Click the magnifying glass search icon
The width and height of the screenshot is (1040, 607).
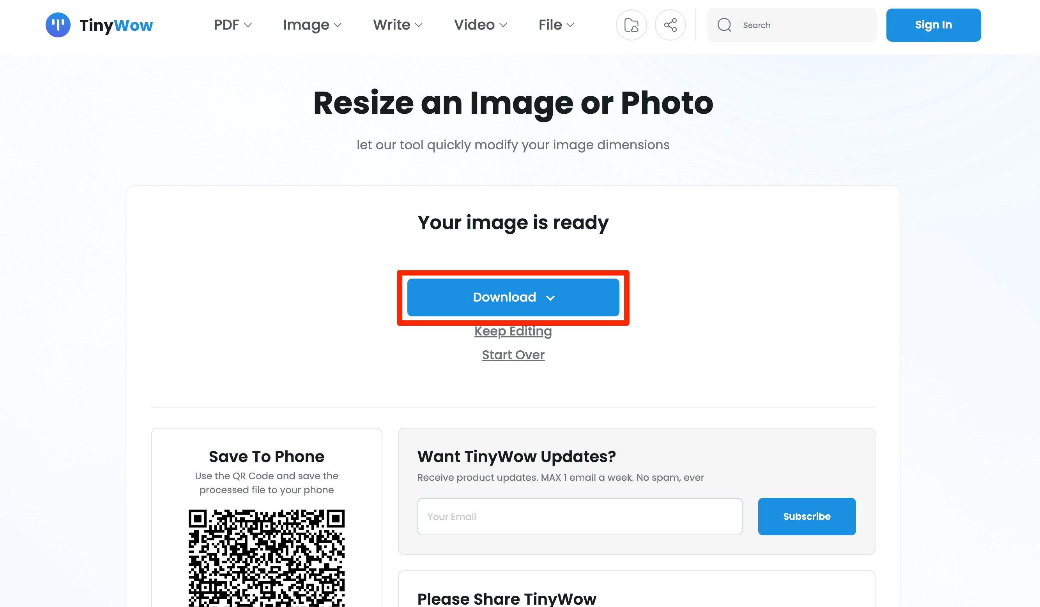pos(724,25)
